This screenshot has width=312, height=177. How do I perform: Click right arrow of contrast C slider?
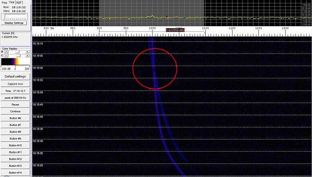27,56
